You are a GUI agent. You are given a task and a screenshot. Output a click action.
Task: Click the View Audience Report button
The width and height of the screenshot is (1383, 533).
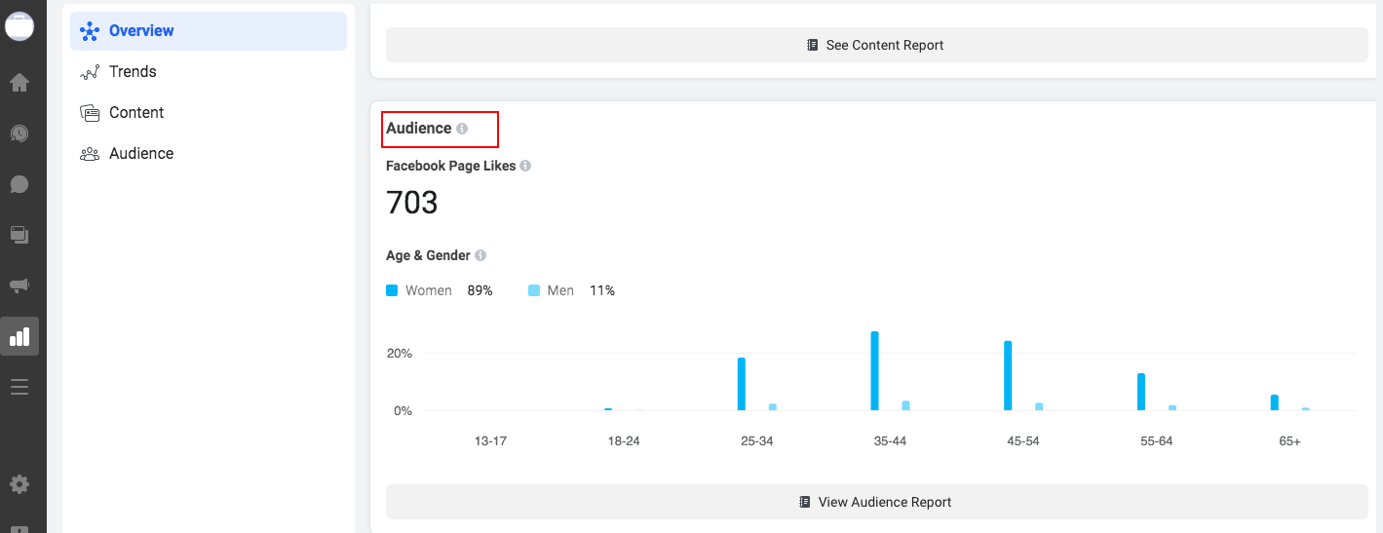876,502
